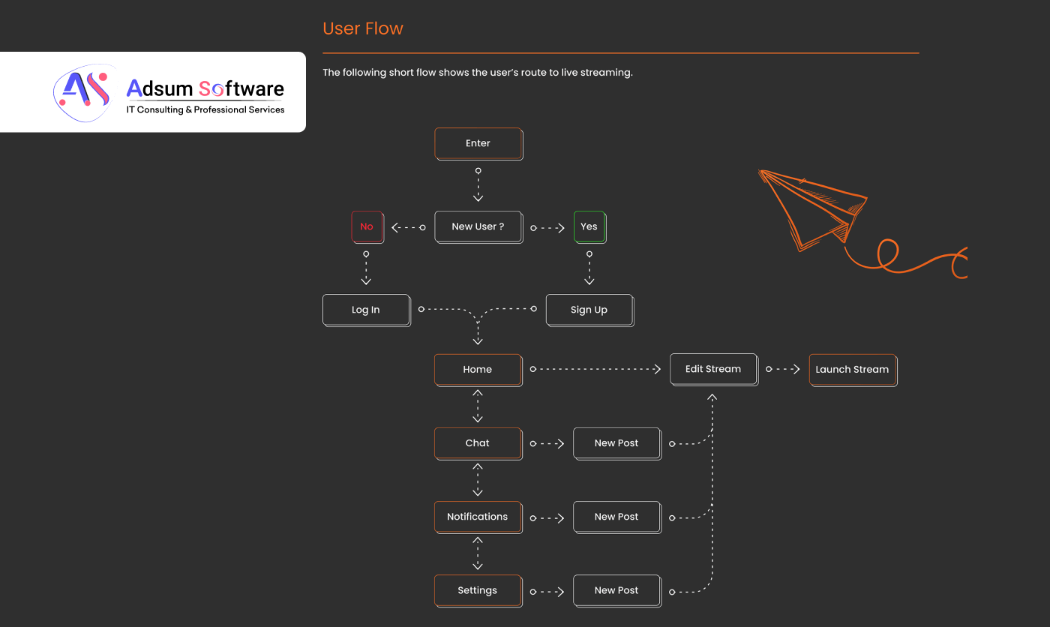Click the Enter node at the top

(x=478, y=143)
